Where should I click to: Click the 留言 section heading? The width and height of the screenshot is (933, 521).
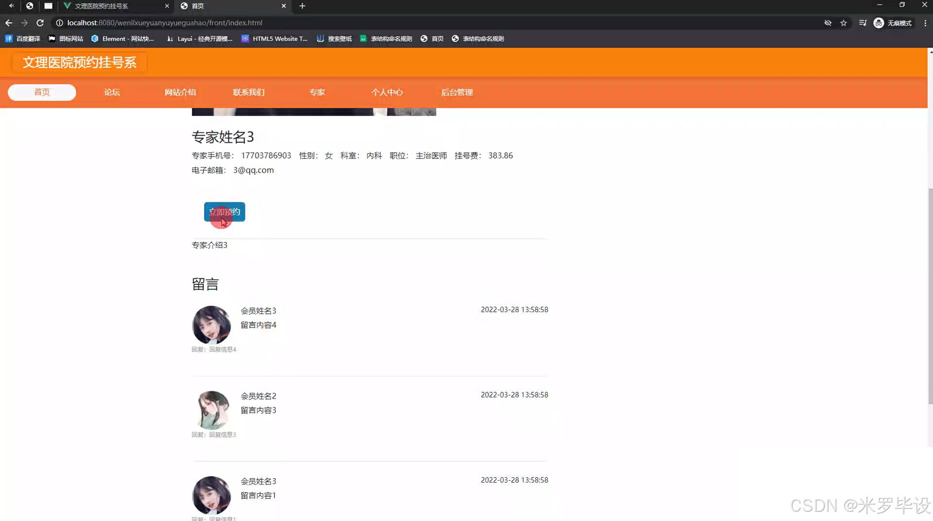[205, 284]
